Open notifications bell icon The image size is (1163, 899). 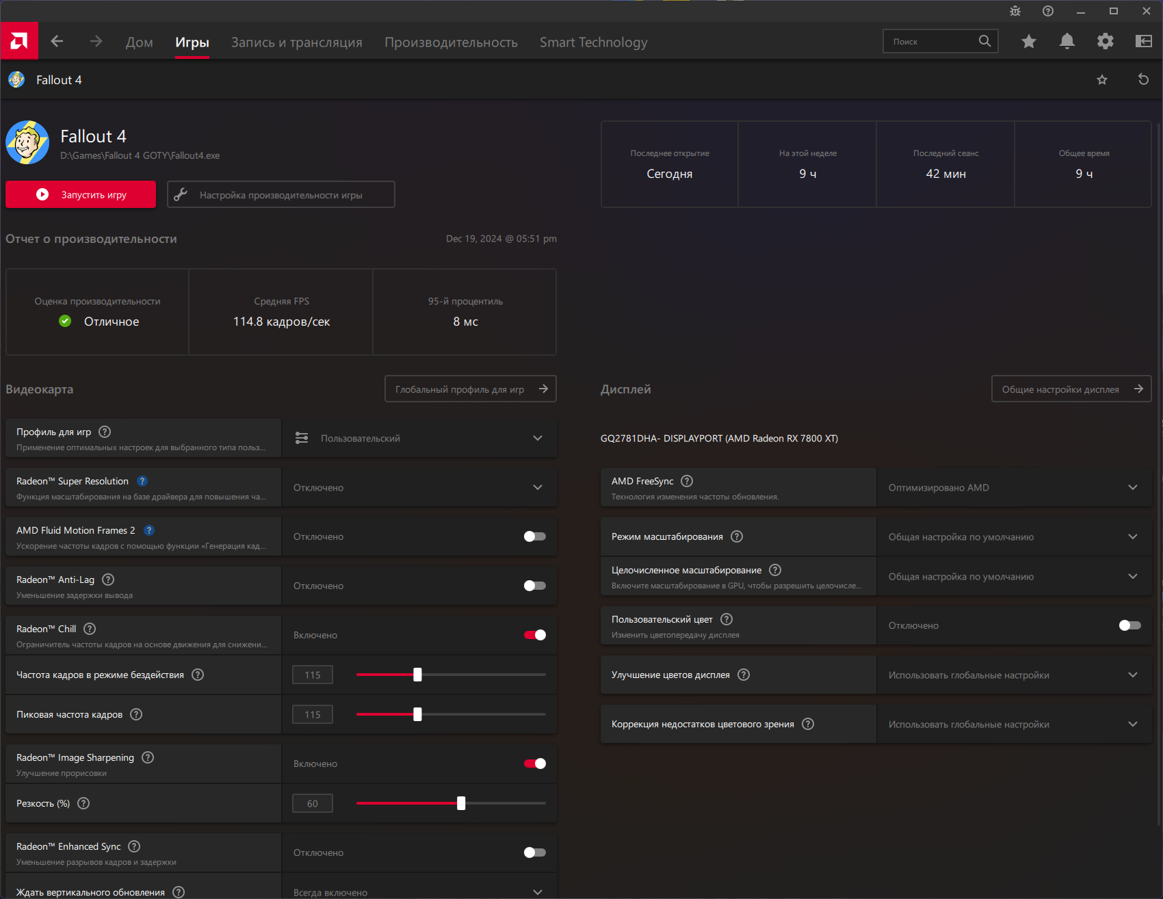click(1067, 42)
